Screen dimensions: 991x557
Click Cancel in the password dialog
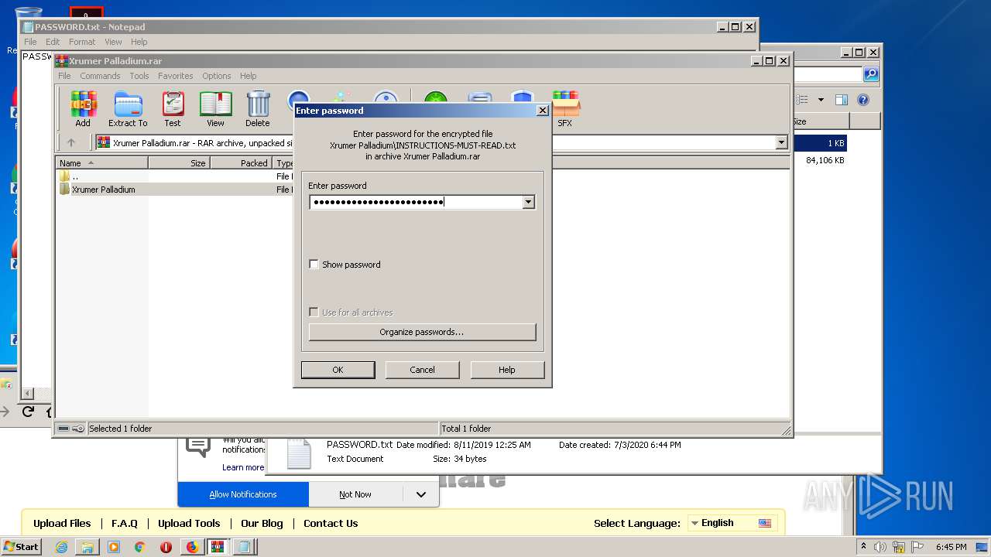pyautogui.click(x=422, y=370)
